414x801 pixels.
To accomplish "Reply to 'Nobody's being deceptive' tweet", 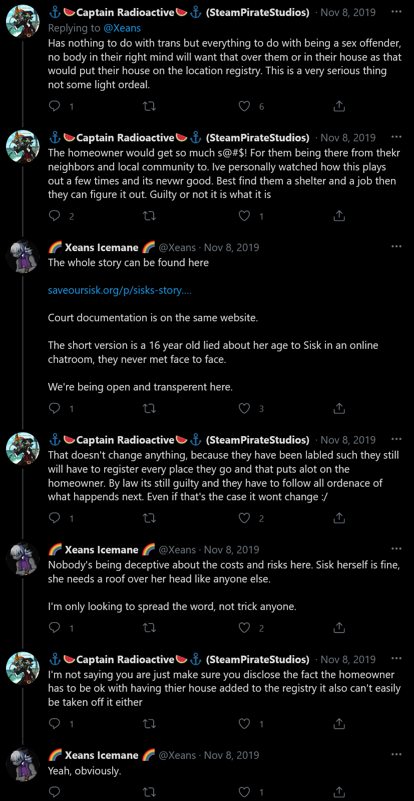I will click(55, 628).
